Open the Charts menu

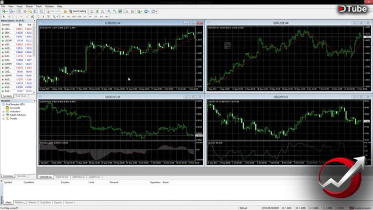point(29,6)
